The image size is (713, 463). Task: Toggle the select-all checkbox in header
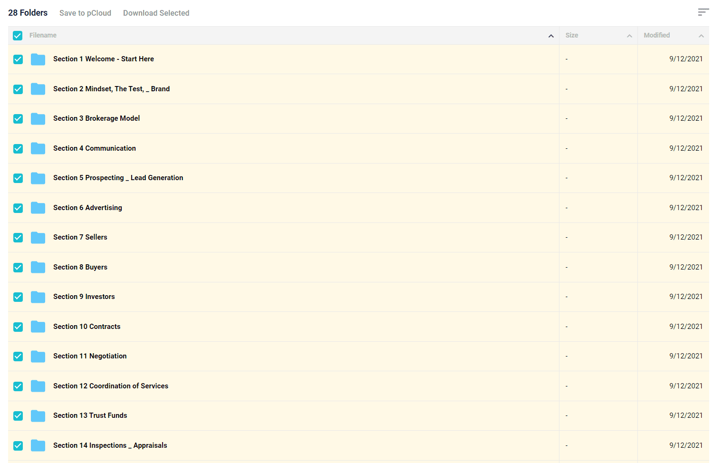coord(18,36)
